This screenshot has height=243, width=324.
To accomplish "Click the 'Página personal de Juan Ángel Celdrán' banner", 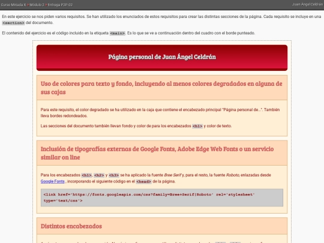I will click(162, 58).
